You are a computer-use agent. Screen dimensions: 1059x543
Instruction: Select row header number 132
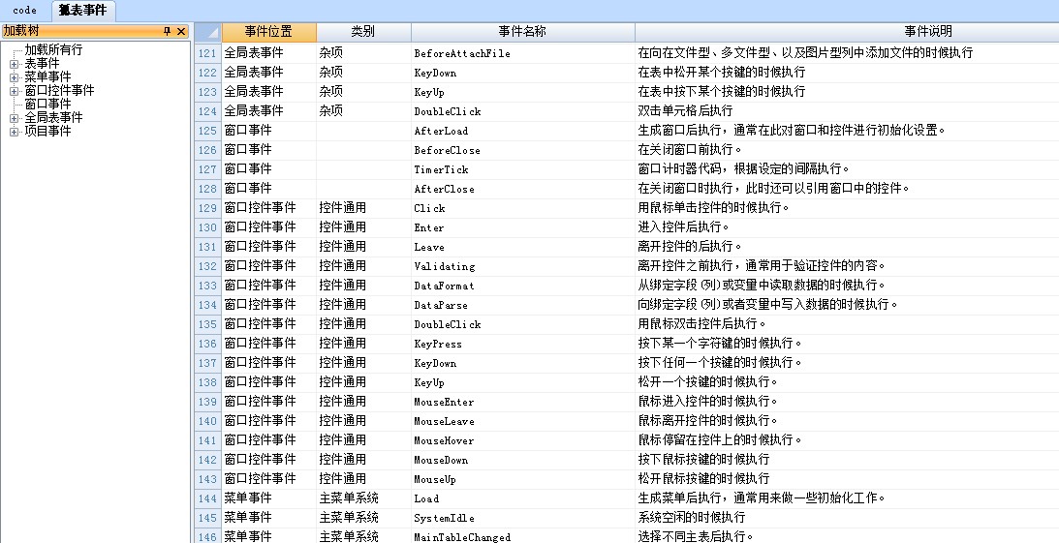click(208, 266)
